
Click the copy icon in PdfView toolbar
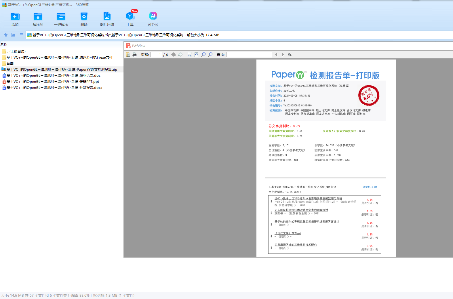coord(128,55)
